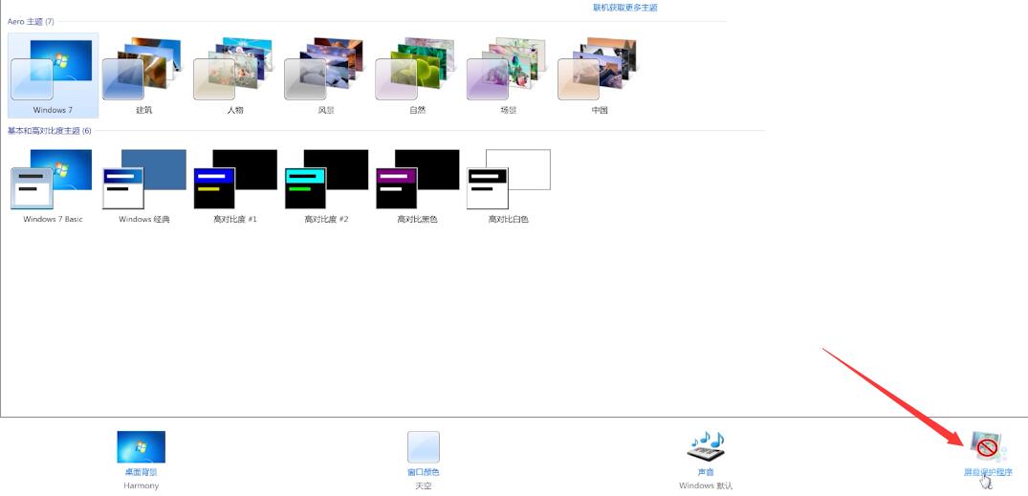Apply the 自然 (Nature) theme
The image size is (1028, 496).
point(417,72)
